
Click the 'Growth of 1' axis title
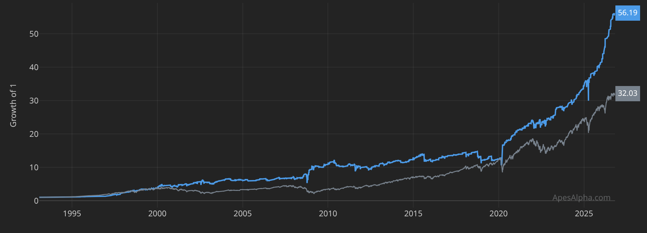point(13,106)
